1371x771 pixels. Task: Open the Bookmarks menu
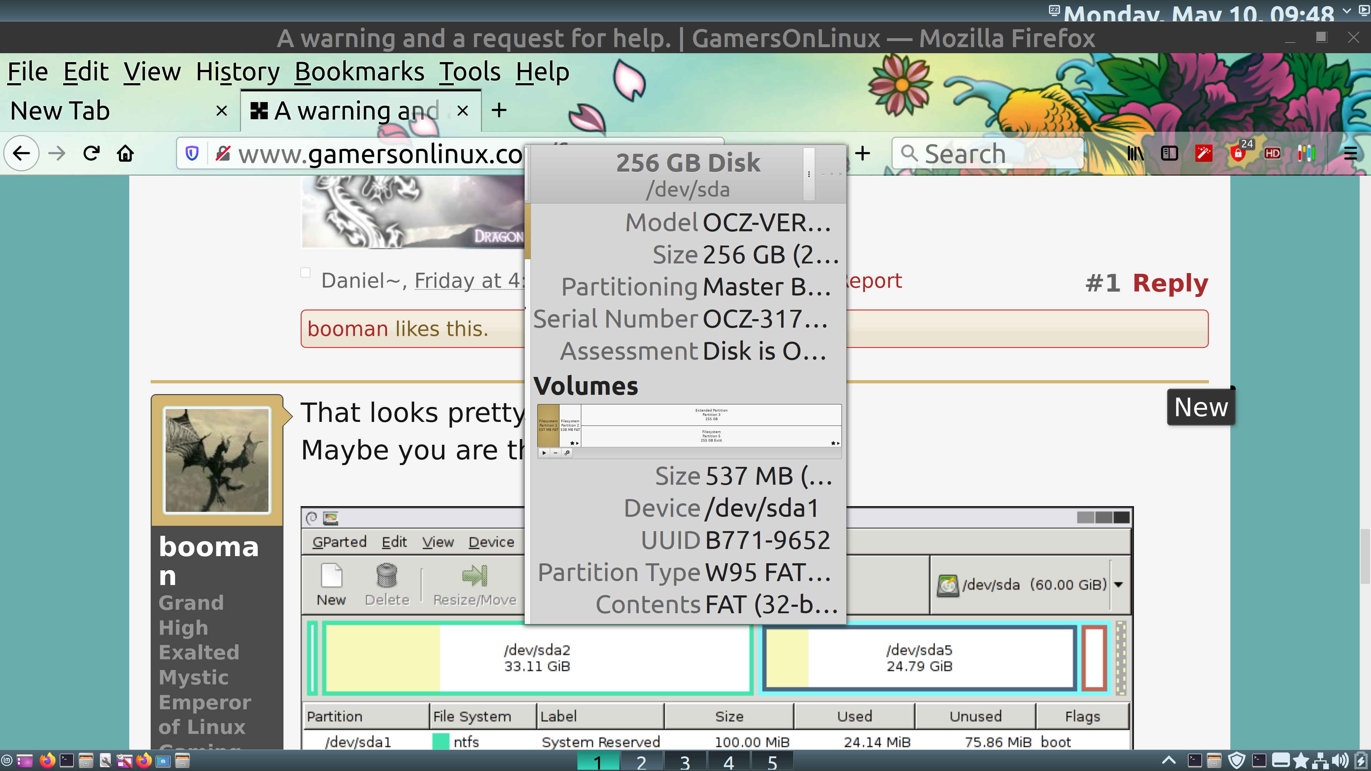click(359, 72)
